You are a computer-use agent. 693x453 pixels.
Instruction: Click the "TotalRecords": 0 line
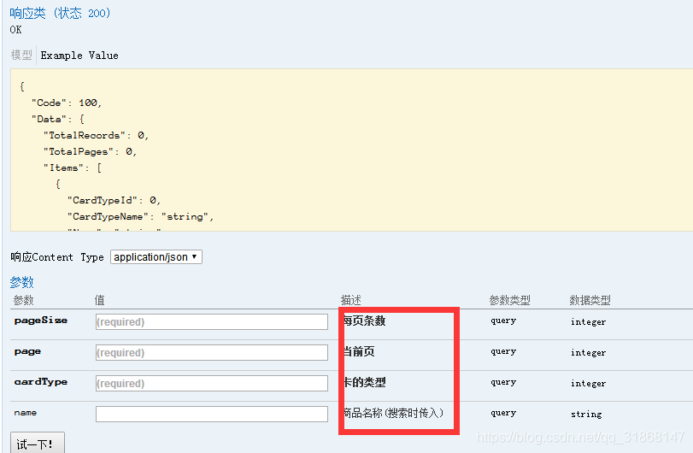pyautogui.click(x=96, y=135)
